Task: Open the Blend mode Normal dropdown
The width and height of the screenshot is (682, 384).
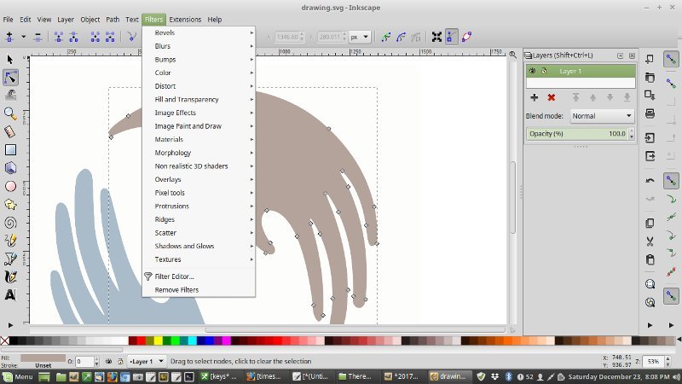Action: point(602,116)
